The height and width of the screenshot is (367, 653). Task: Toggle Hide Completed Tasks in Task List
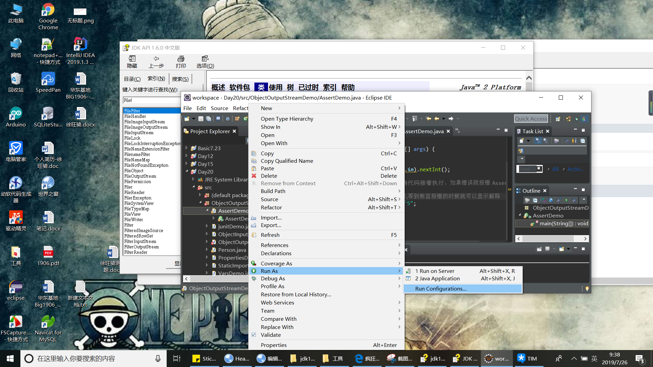click(x=567, y=141)
